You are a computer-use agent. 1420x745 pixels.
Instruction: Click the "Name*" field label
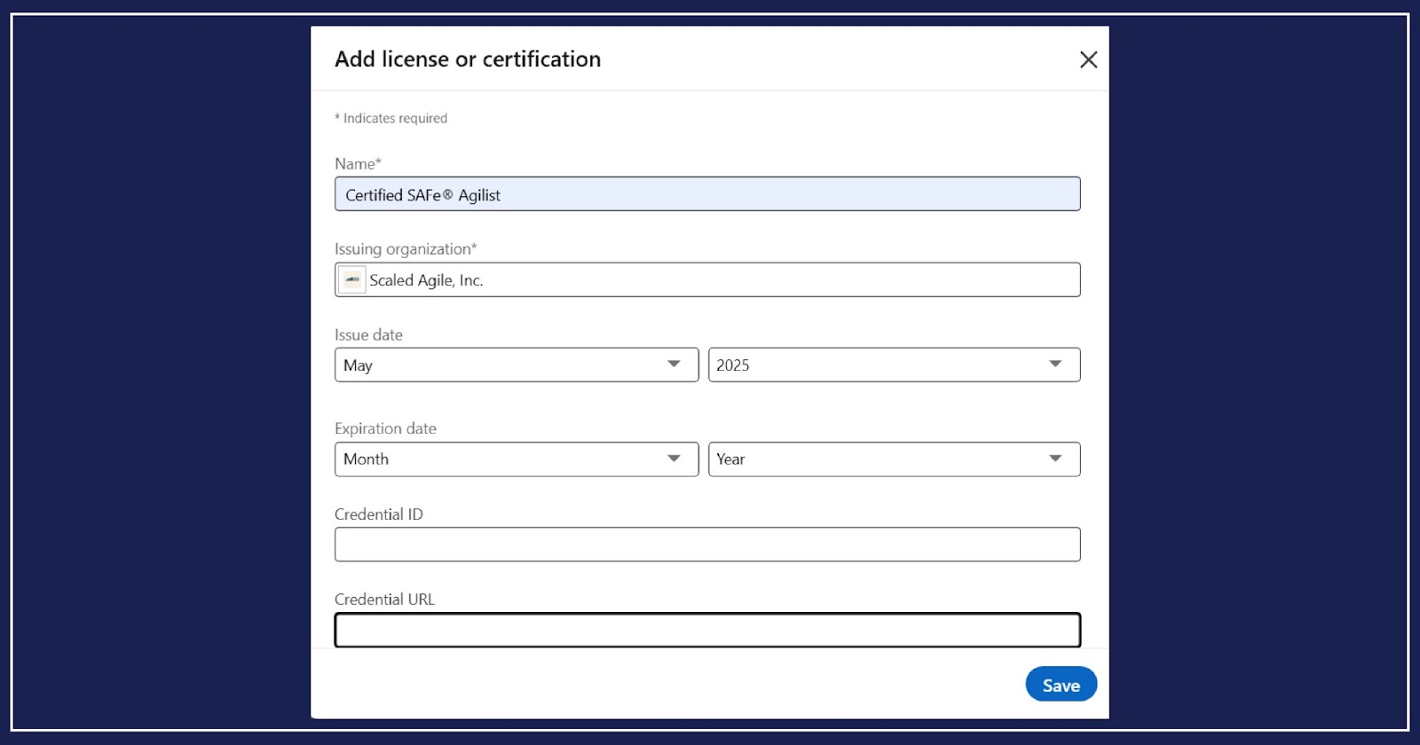(x=358, y=164)
